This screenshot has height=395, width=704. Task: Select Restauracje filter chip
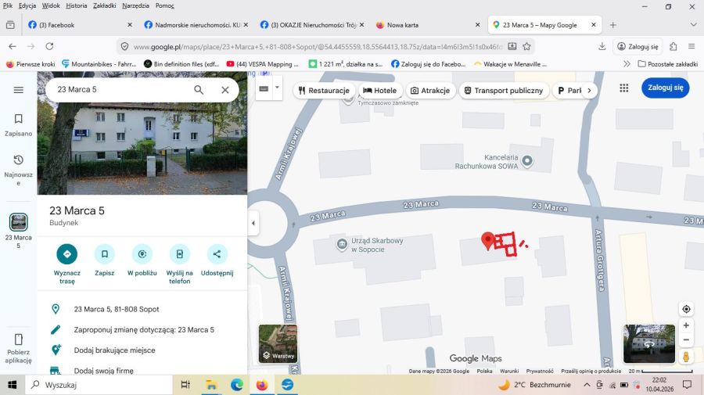tap(324, 91)
